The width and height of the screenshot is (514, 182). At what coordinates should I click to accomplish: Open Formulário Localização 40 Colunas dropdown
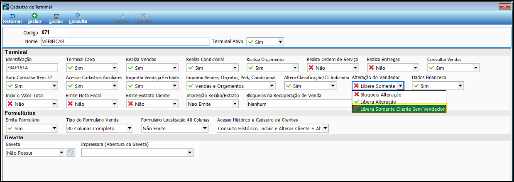point(205,129)
